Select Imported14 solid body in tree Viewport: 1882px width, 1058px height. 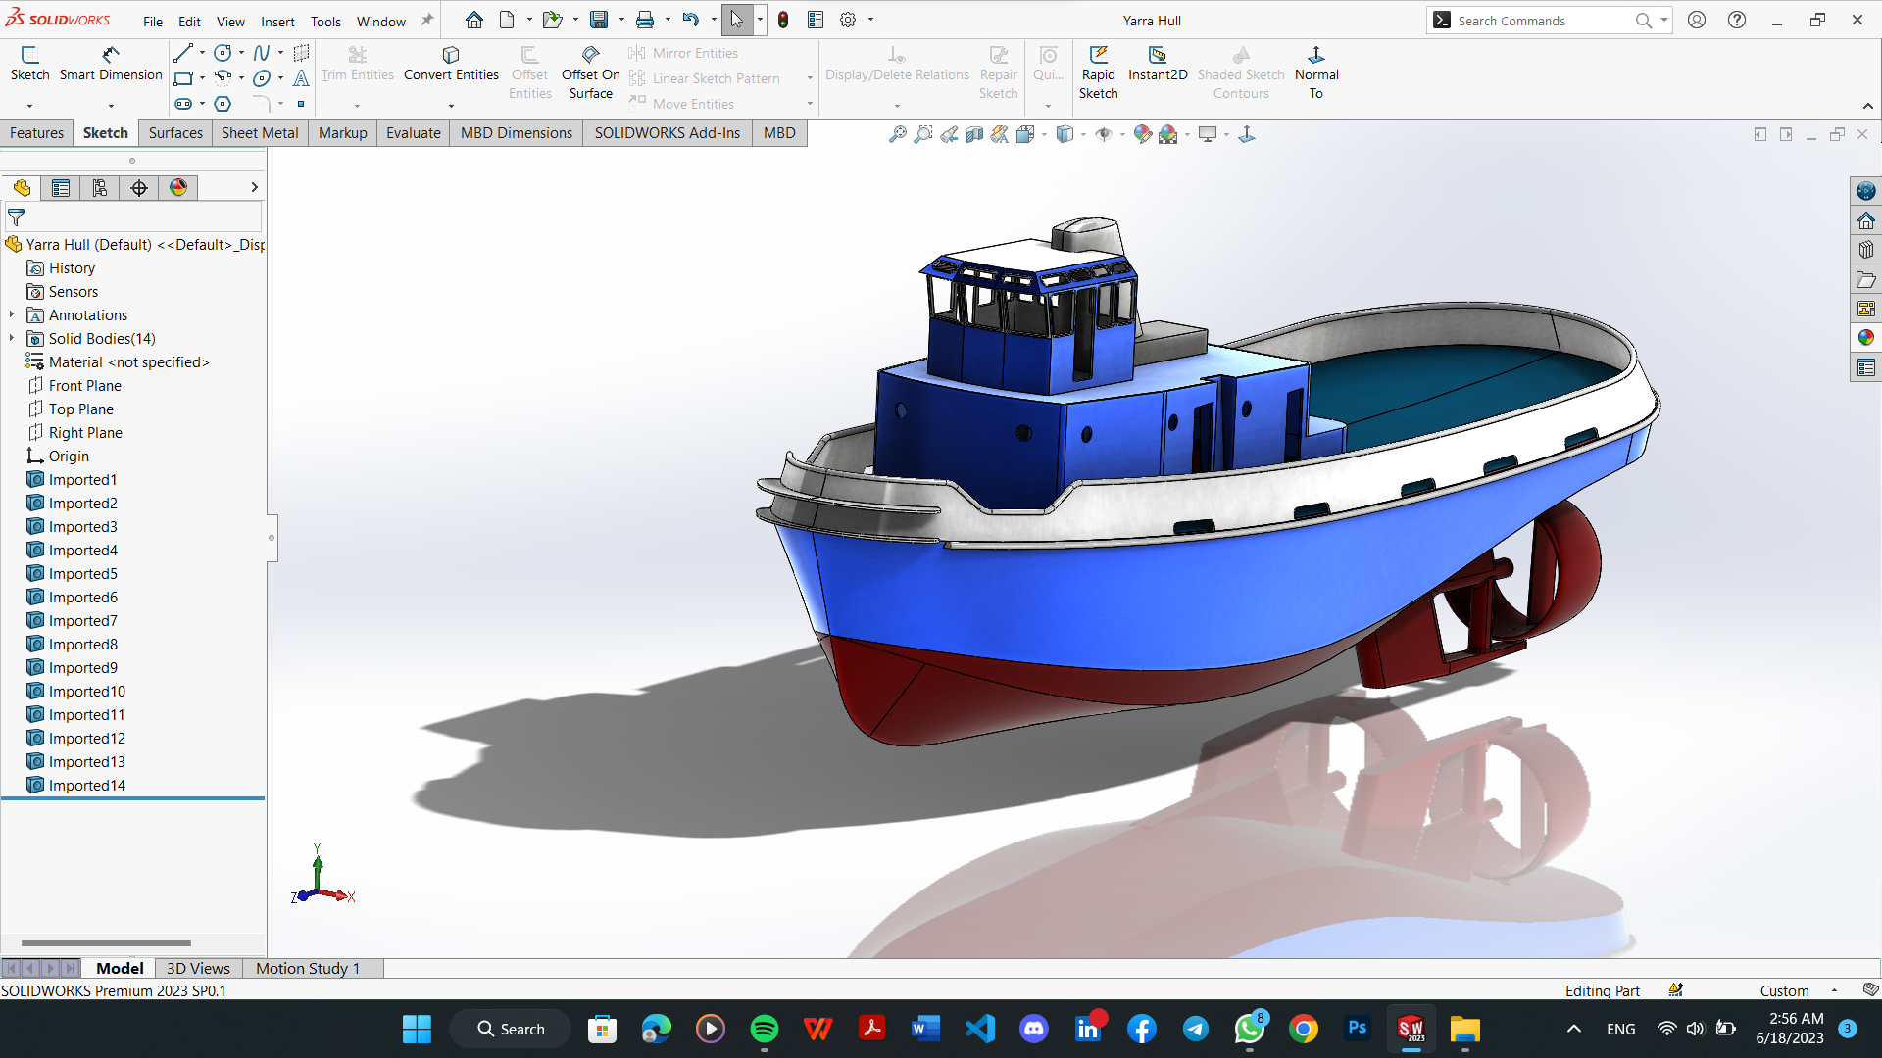pyautogui.click(x=86, y=784)
